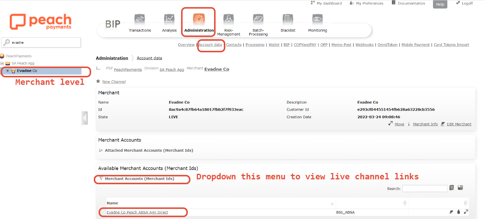Open the Account data sub-tab

tap(210, 45)
